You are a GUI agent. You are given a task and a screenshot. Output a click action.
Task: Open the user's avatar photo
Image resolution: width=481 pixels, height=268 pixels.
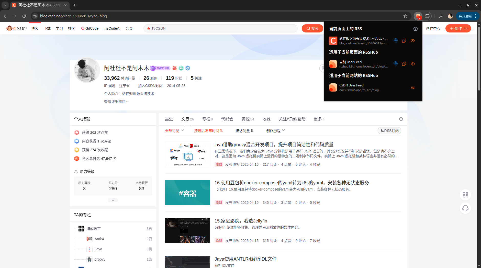pyautogui.click(x=87, y=70)
